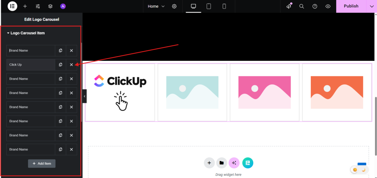Open the Structure layers icon
Screen dimensions: 377x178
click(x=50, y=6)
